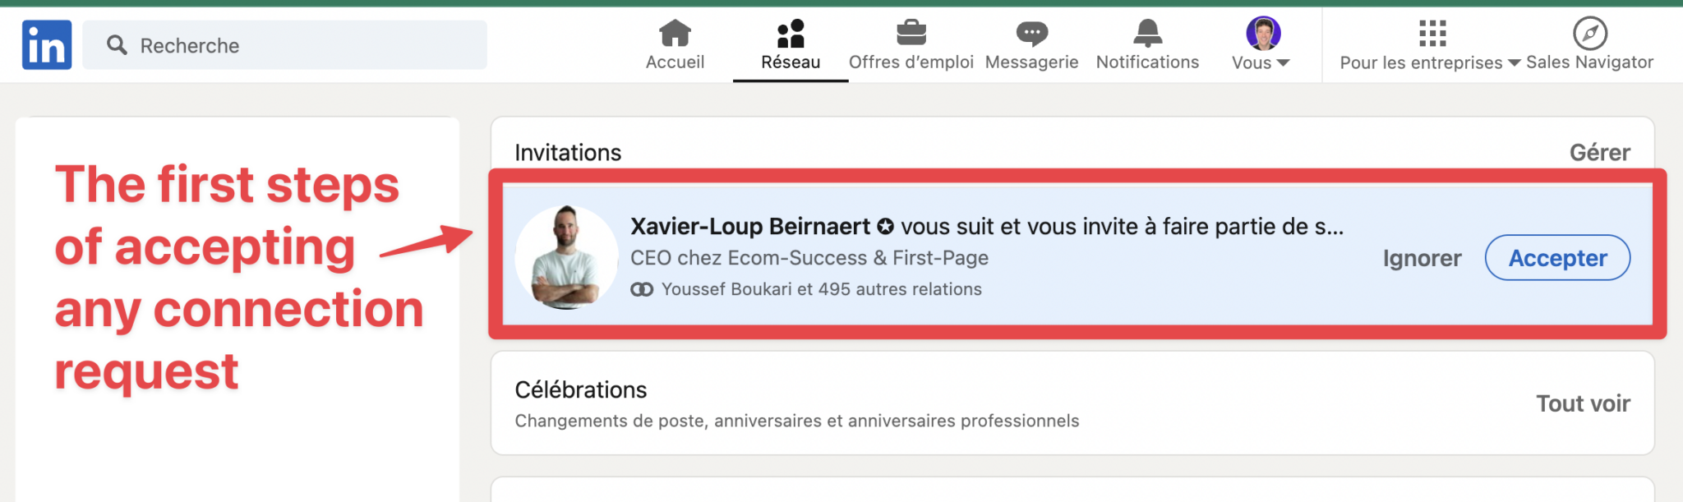Click the search magnifier icon
1683x502 pixels.
pyautogui.click(x=118, y=45)
